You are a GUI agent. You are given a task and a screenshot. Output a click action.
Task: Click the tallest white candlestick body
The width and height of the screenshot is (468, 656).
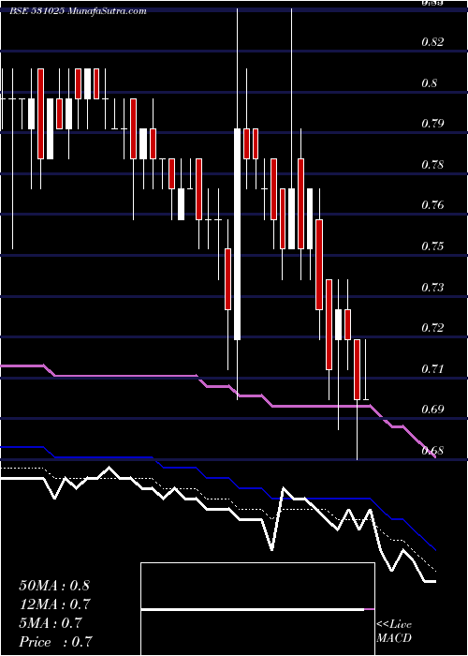click(238, 234)
